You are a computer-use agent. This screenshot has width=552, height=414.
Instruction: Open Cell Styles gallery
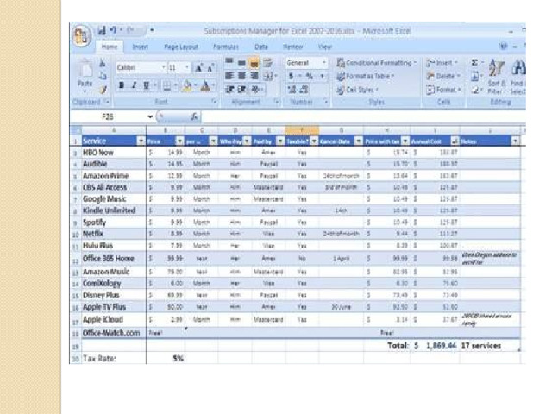coord(357,90)
